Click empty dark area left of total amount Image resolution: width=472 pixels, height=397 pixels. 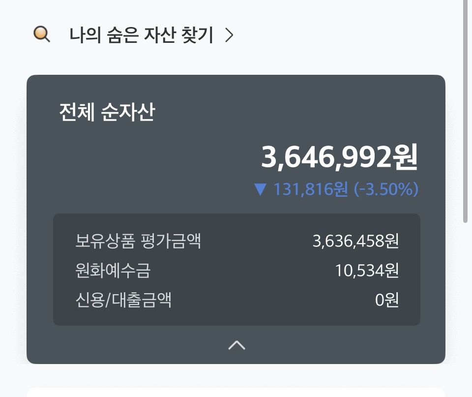click(147, 157)
